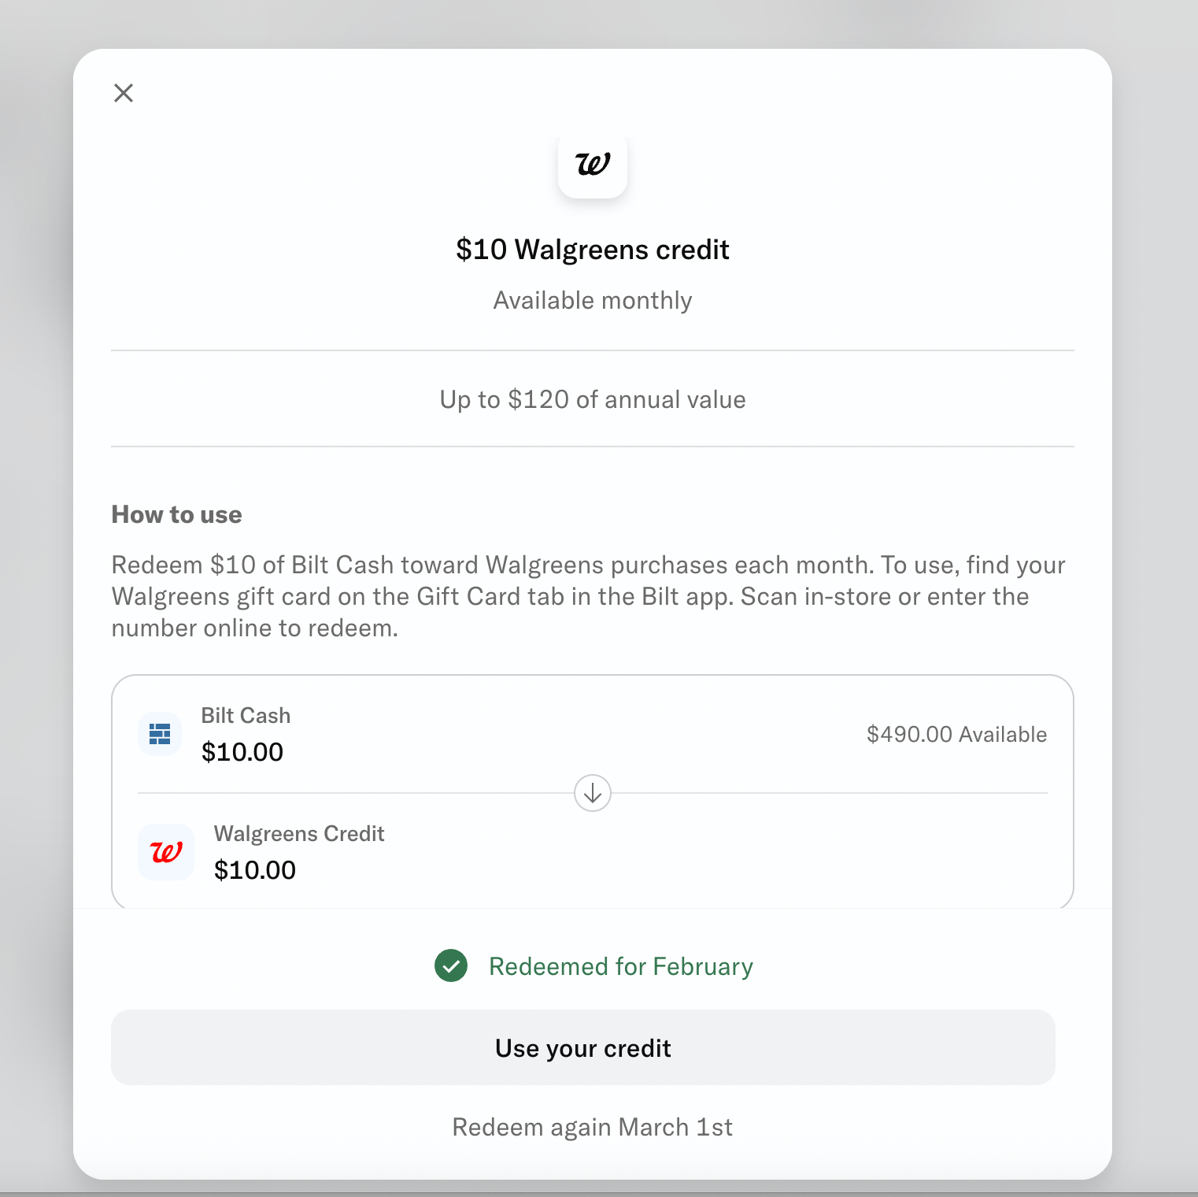Click the Walgreens logo at the top
Viewport: 1198px width, 1197px height.
tap(592, 165)
